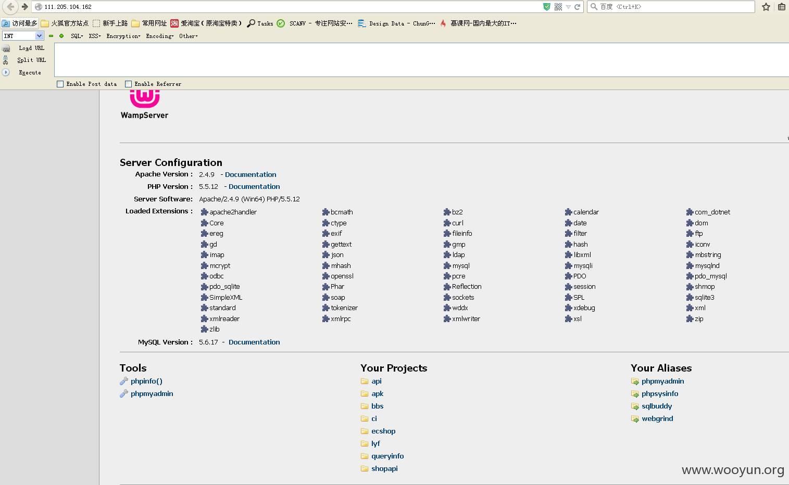This screenshot has width=789, height=485.
Task: Open the 新手上路 bookmark
Action: (110, 23)
